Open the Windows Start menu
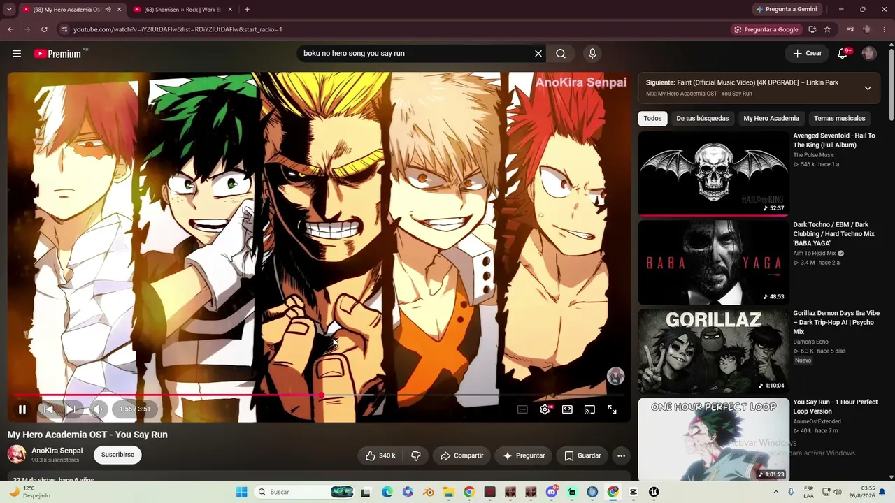 (241, 492)
